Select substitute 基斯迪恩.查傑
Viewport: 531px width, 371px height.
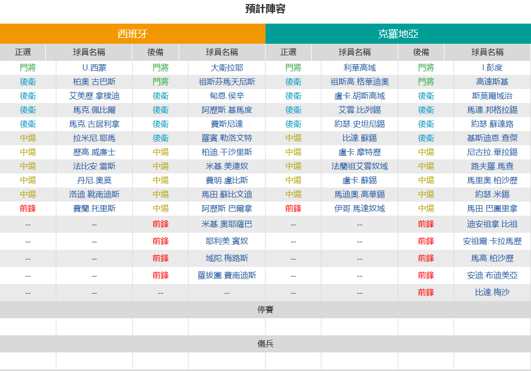(492, 138)
